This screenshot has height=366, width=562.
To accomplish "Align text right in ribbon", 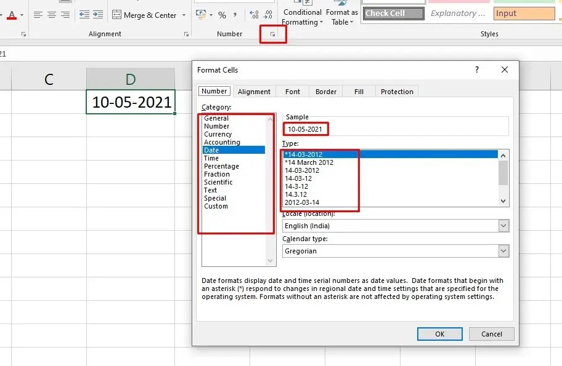I will pyautogui.click(x=65, y=15).
